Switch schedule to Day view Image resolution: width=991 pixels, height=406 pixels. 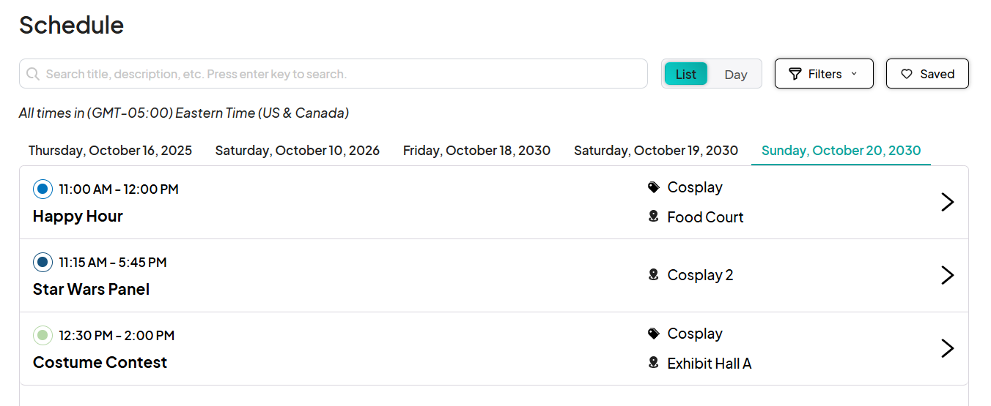pos(736,74)
